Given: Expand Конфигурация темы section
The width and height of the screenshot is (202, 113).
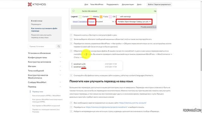Looking at the screenshot, I should pyautogui.click(x=45, y=57).
